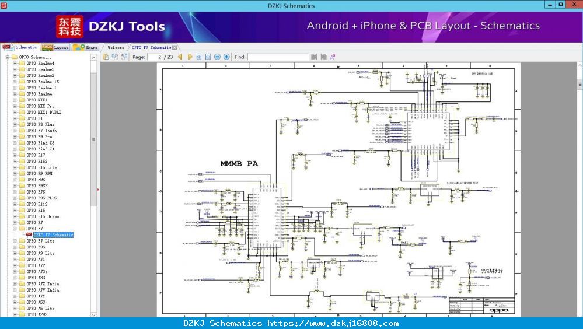Click the OPPO logo in title block
The width and height of the screenshot is (583, 329).
pos(498,310)
